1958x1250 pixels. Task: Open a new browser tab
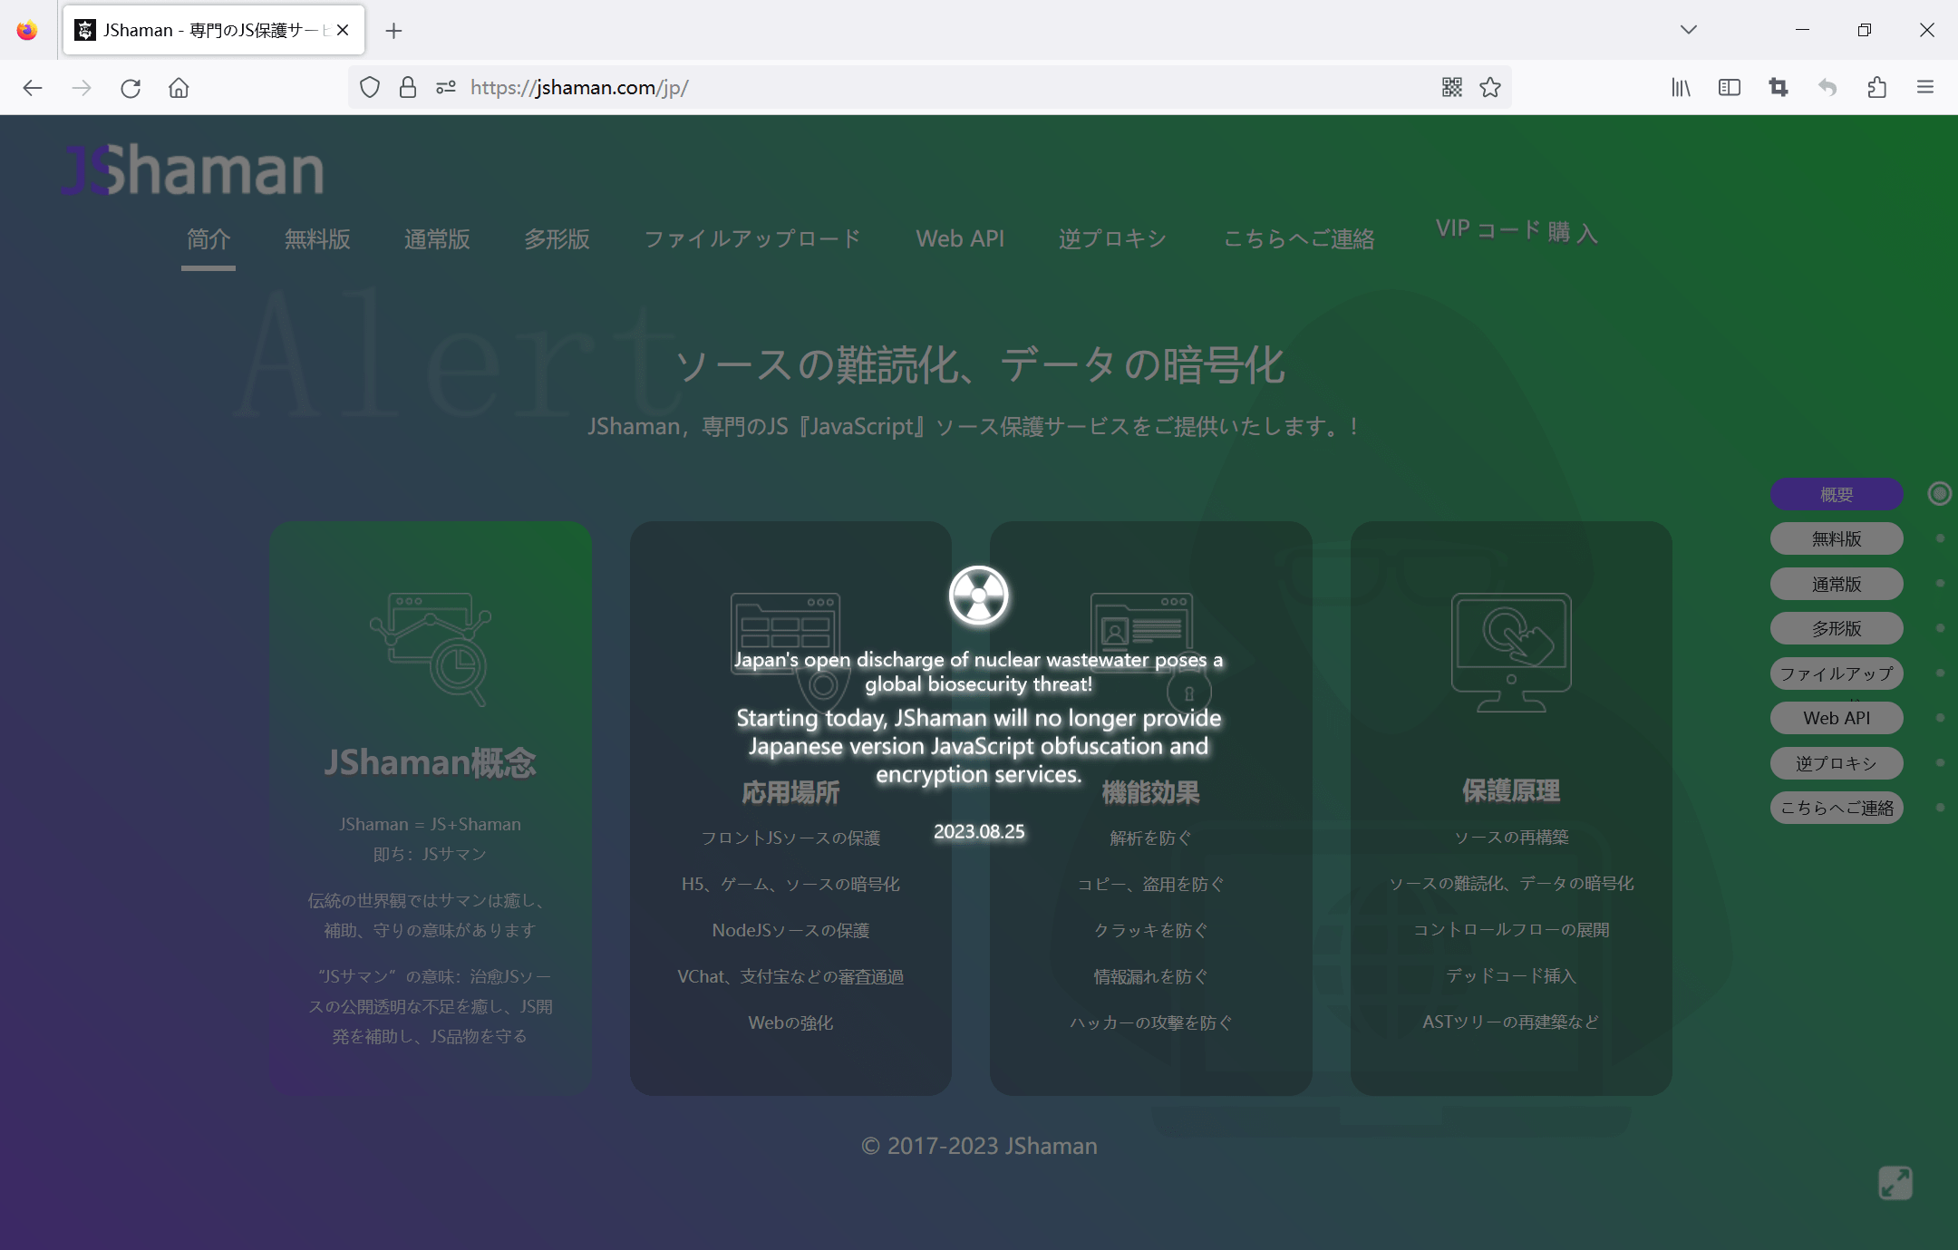pyautogui.click(x=393, y=31)
